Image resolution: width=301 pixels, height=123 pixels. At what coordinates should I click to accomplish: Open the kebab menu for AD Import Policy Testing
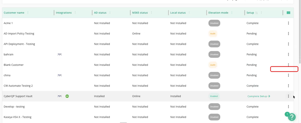pyautogui.click(x=288, y=33)
